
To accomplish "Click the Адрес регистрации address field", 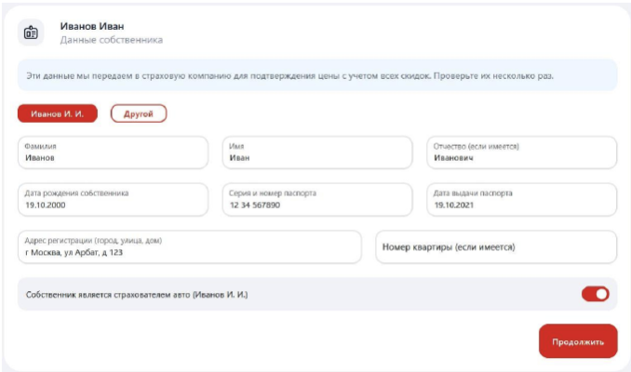I will click(190, 247).
